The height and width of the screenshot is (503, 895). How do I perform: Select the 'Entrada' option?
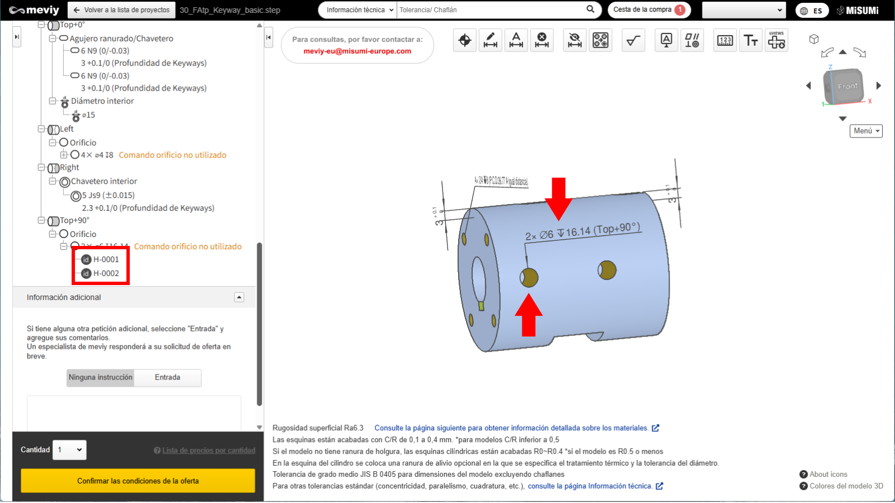pyautogui.click(x=167, y=378)
